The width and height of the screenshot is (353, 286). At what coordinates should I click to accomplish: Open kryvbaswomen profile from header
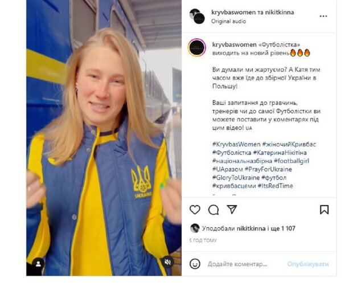pyautogui.click(x=233, y=12)
